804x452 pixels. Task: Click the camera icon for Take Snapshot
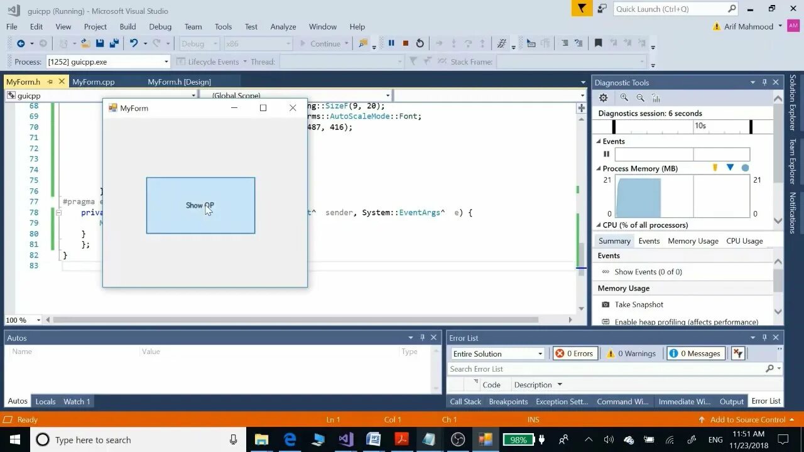606,304
